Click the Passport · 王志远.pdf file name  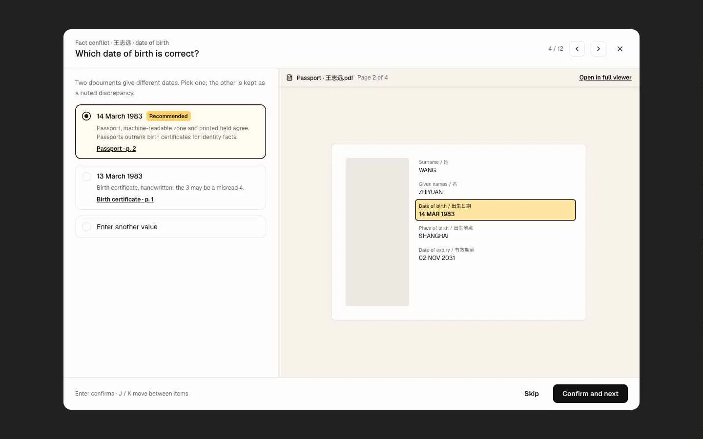[325, 78]
